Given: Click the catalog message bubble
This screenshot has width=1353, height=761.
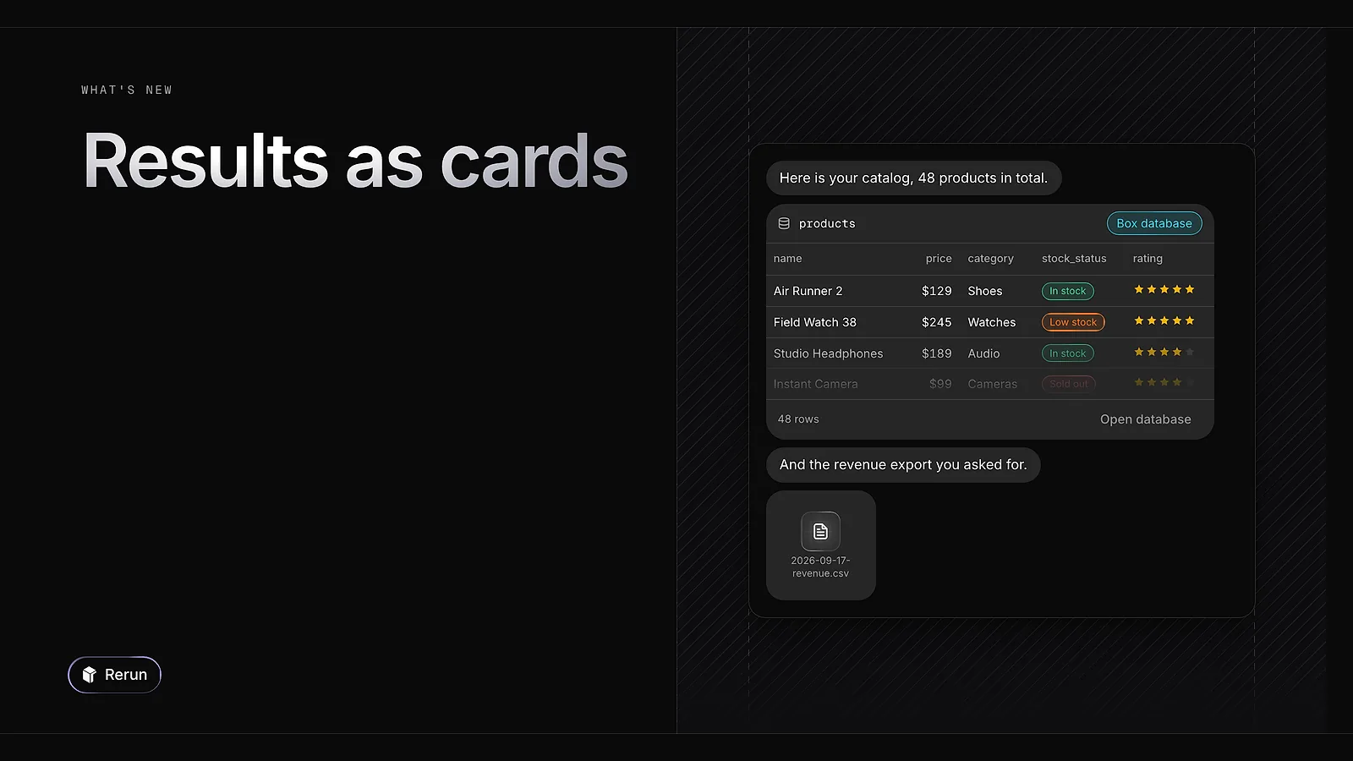Looking at the screenshot, I should [x=913, y=178].
